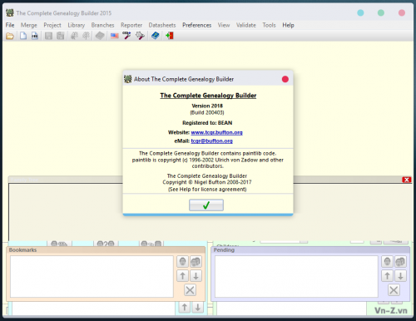
Task: Open the blue help book icon
Action: pos(156,36)
